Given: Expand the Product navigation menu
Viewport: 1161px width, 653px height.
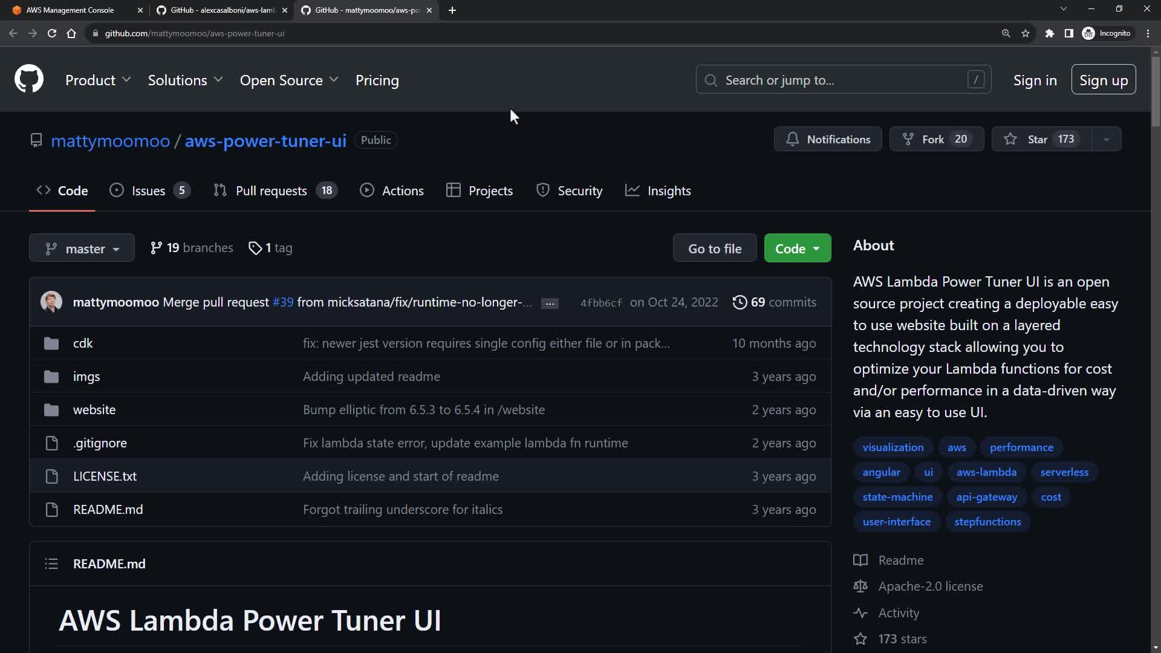Looking at the screenshot, I should 98,80.
